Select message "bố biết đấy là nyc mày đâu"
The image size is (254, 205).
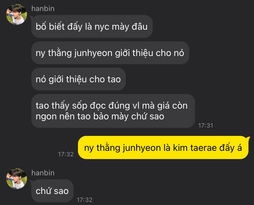[92, 27]
